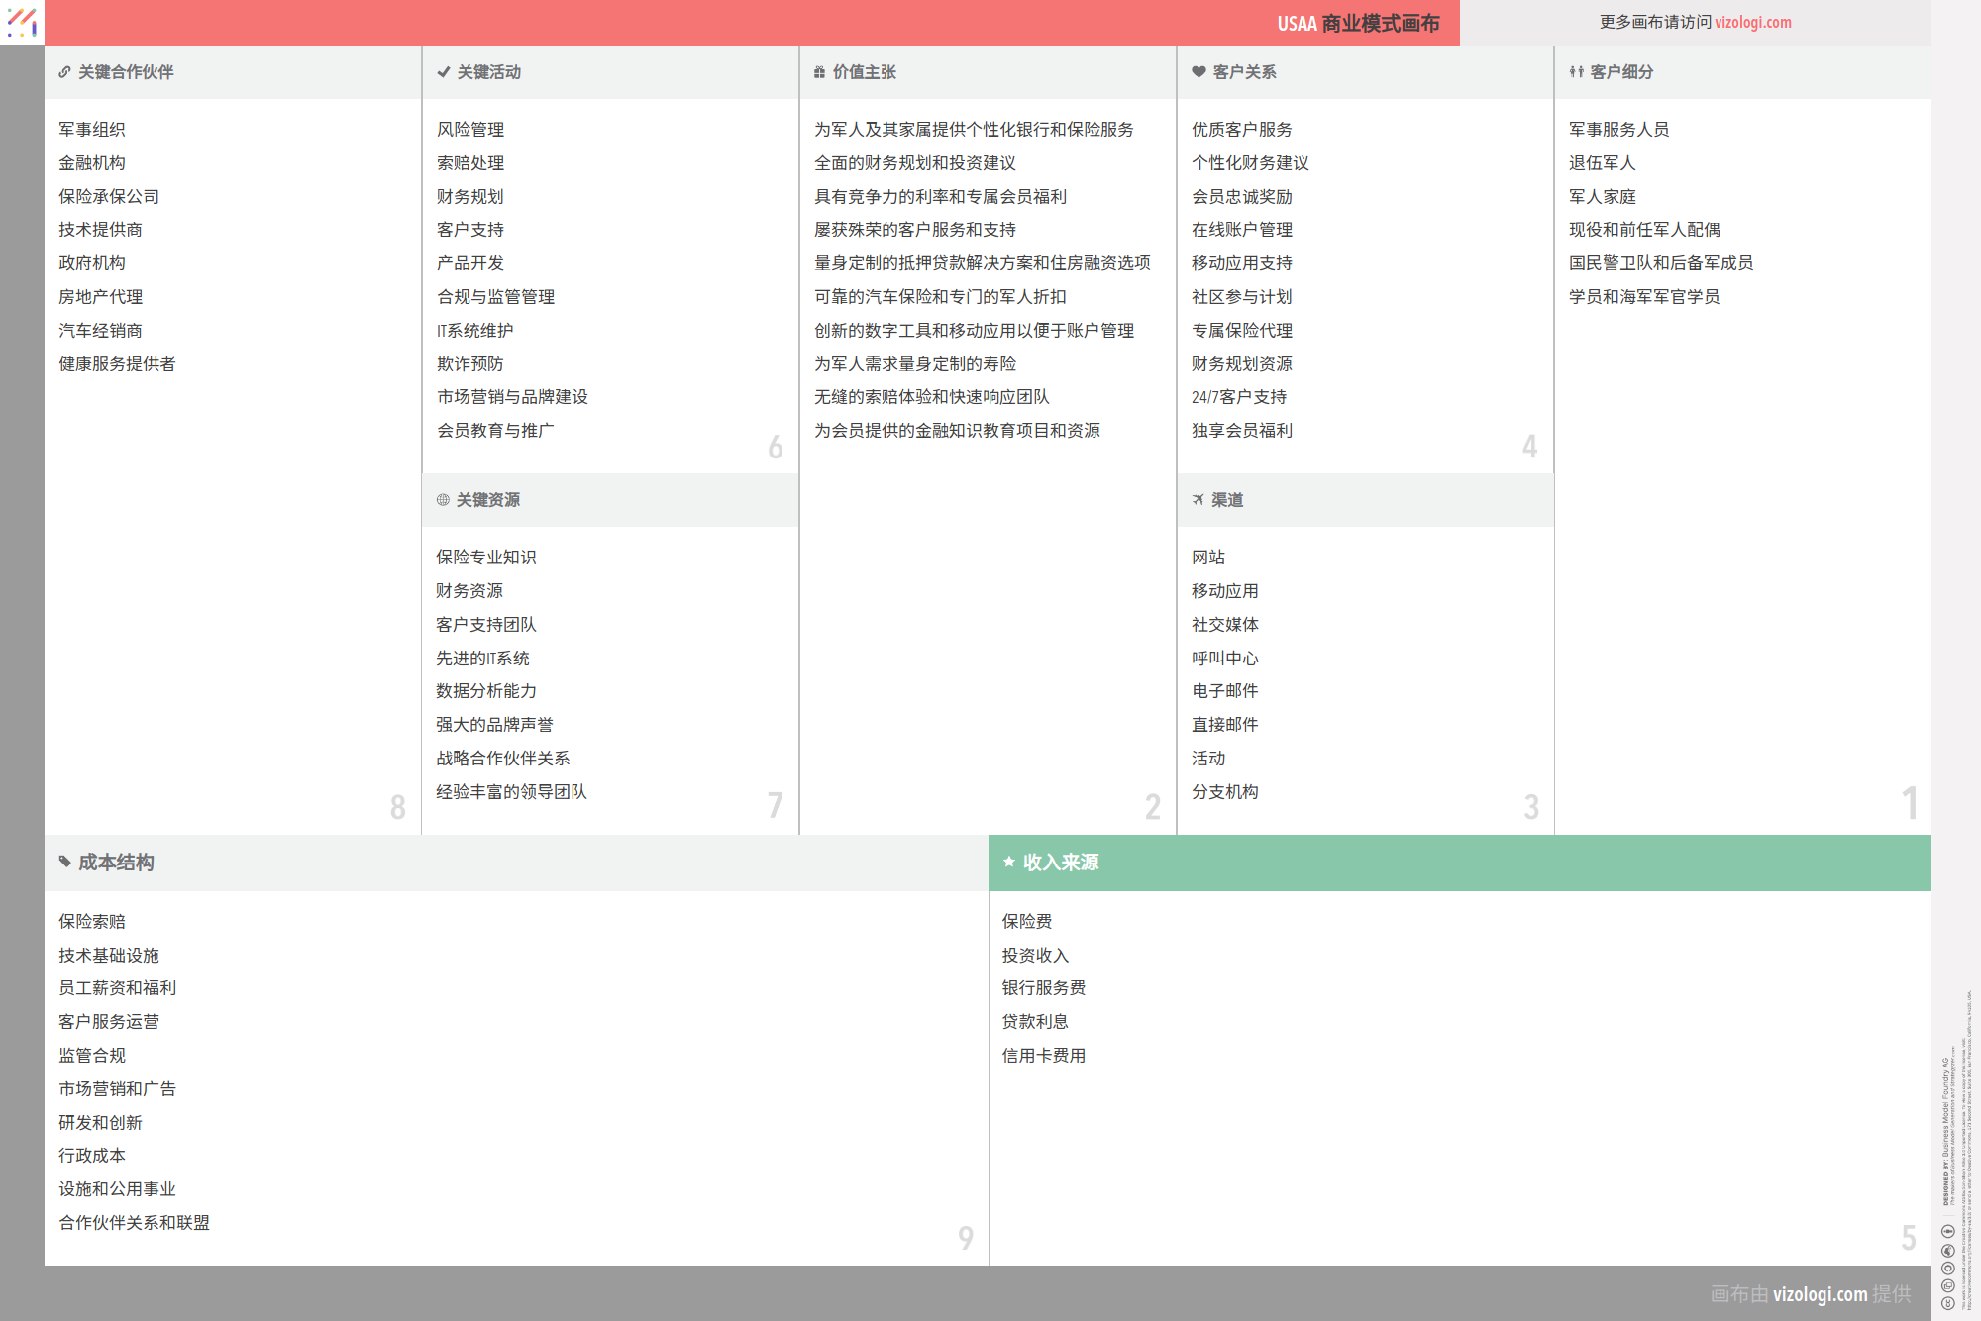Click the globe icon beside 关键资源
Screen dimensions: 1981x1321
click(x=443, y=500)
